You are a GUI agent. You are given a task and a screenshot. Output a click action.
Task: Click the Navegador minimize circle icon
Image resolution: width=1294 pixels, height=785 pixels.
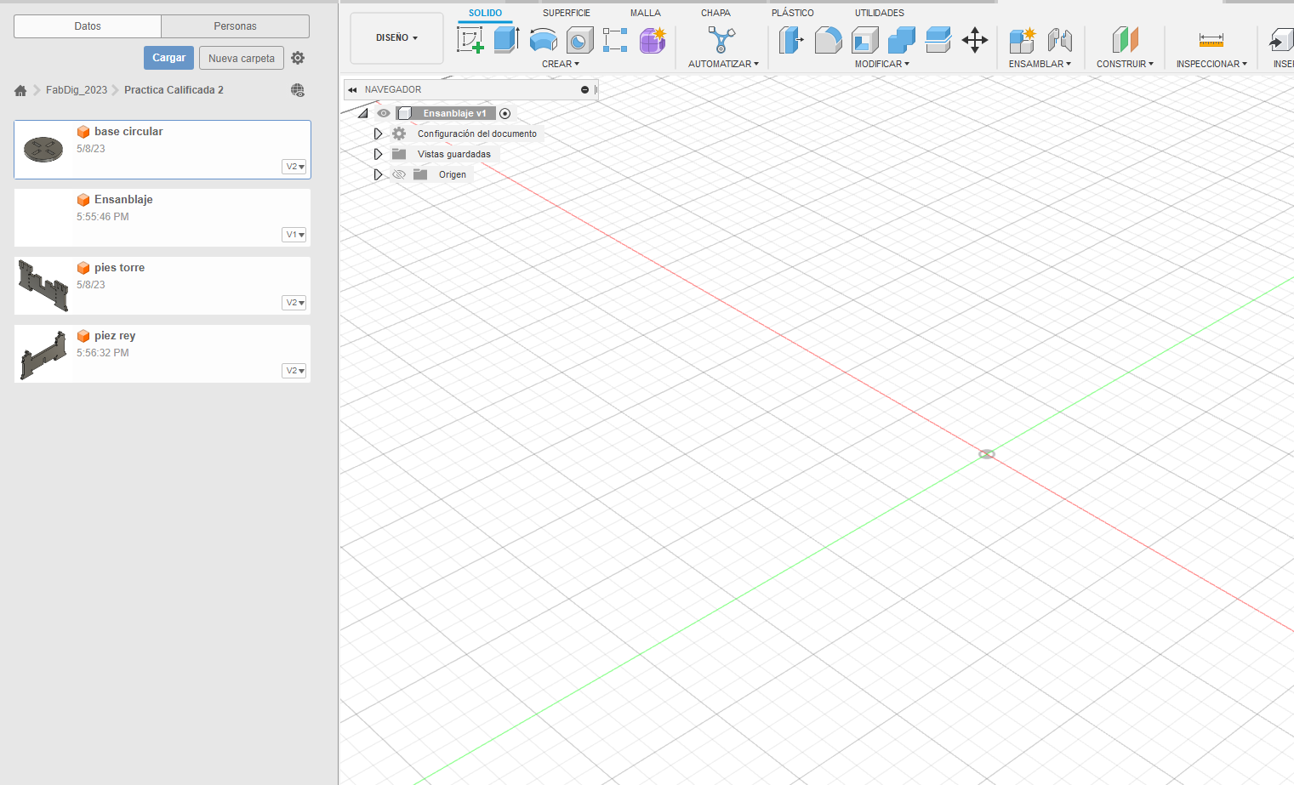pyautogui.click(x=584, y=89)
